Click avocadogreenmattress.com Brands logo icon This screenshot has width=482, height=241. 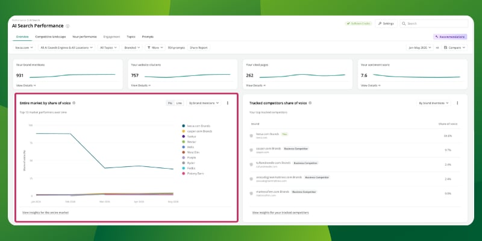251,179
